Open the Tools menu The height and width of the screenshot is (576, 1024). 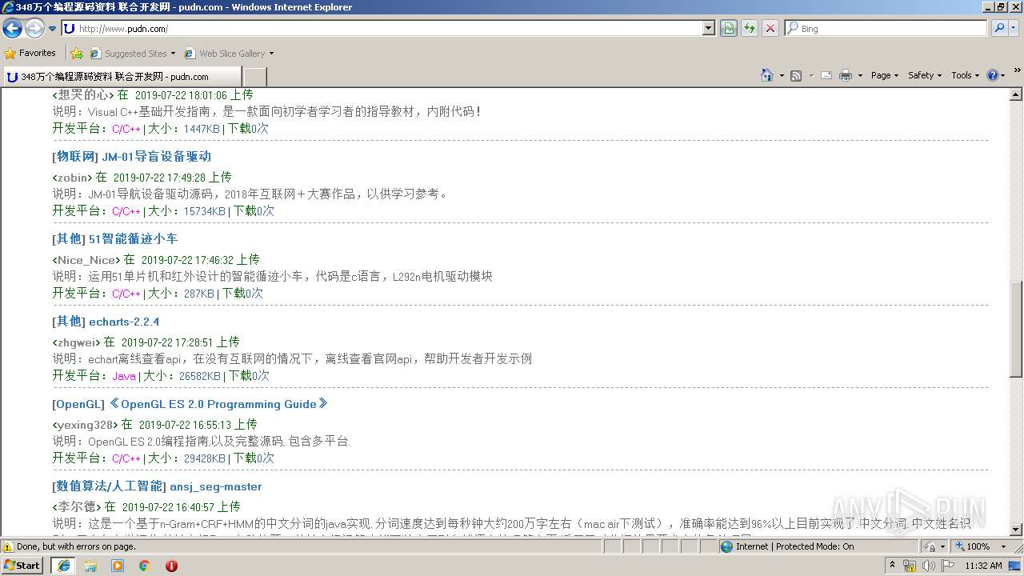(x=965, y=75)
